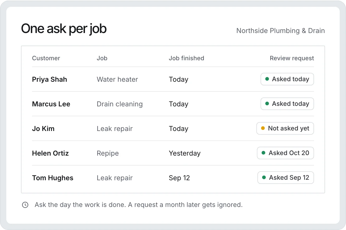Screen dimensions: 346x230
Task: Click the clock icon beside the footer note
Action: (25, 205)
